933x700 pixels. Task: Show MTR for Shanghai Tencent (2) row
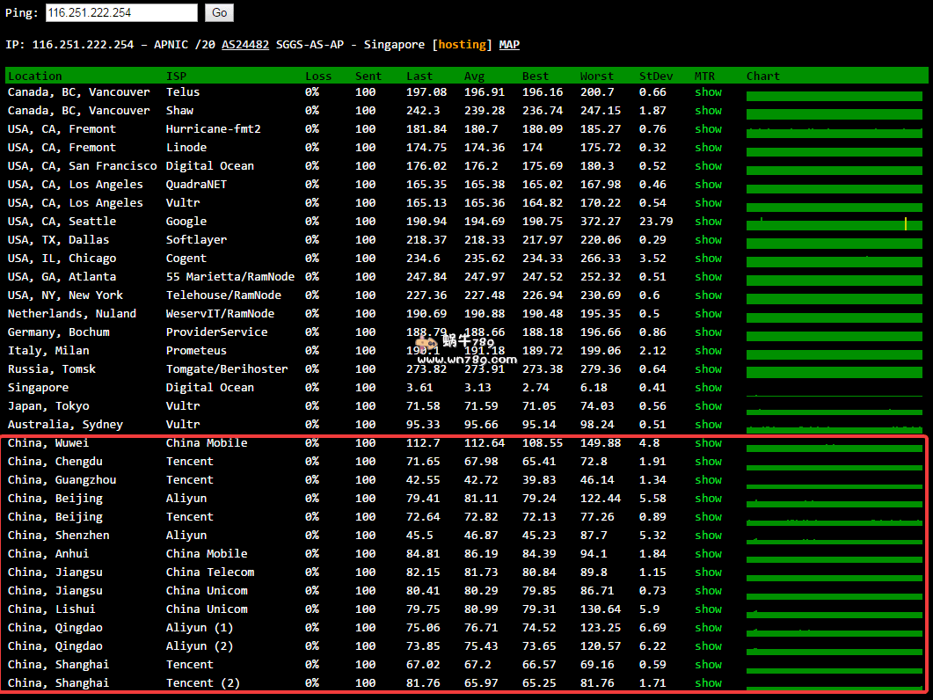click(708, 683)
